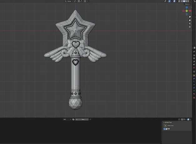
Task: Open the World properties tab
Action: tap(194, 68)
